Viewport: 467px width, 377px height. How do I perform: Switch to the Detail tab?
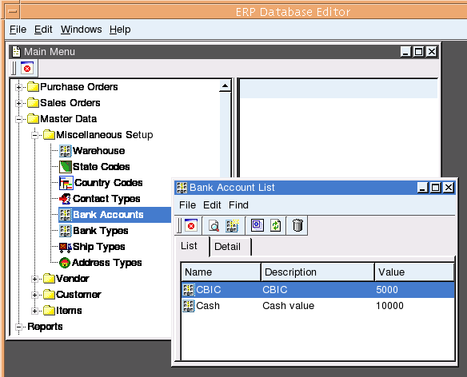click(x=227, y=246)
